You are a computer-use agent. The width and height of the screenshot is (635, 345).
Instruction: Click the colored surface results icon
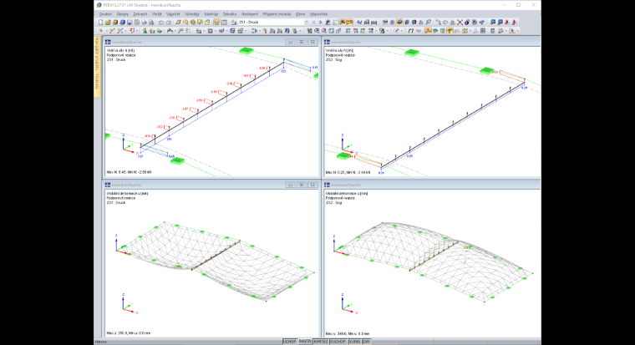point(435,31)
